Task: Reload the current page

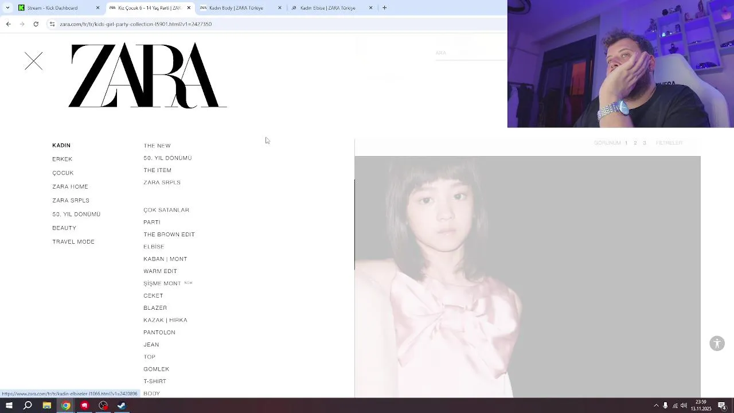Action: click(36, 24)
